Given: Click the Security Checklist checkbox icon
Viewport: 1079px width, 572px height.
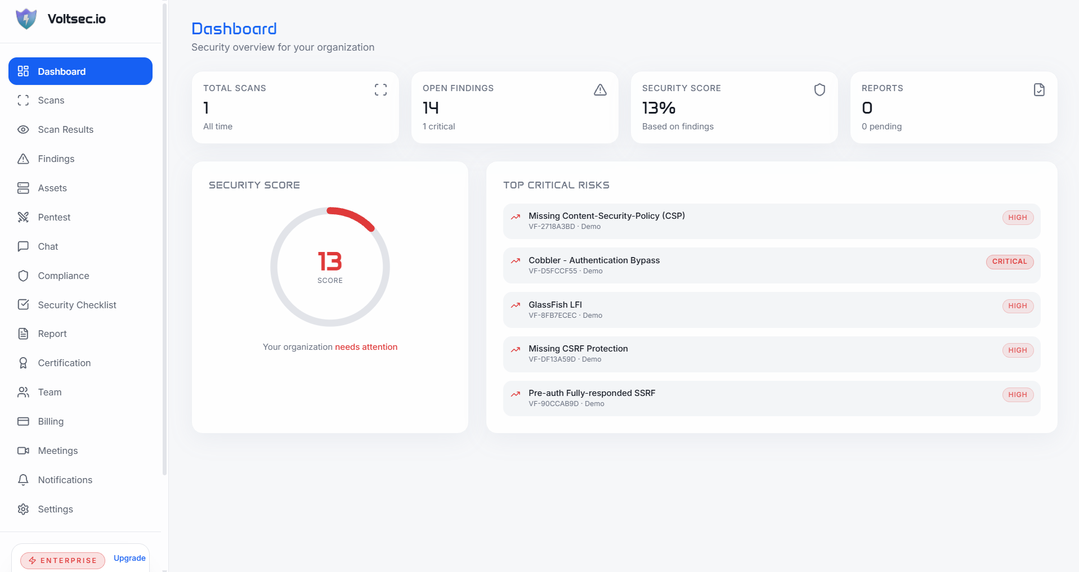Looking at the screenshot, I should 23,304.
